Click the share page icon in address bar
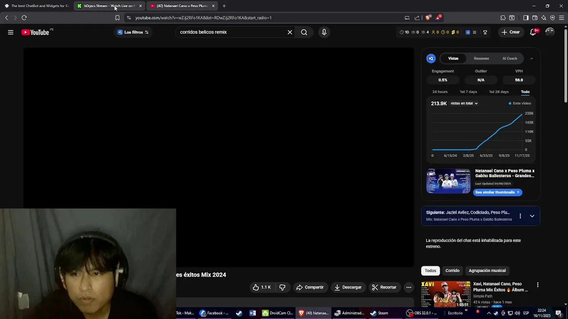Viewport: 568px width, 319px height. [417, 18]
